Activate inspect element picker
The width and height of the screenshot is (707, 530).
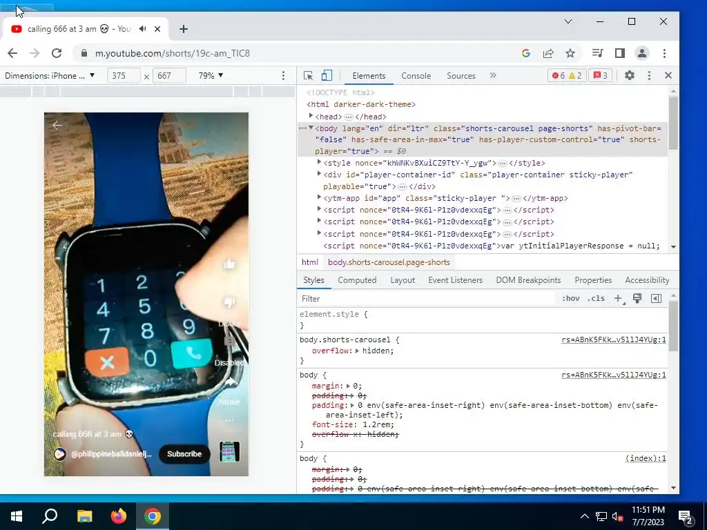309,76
